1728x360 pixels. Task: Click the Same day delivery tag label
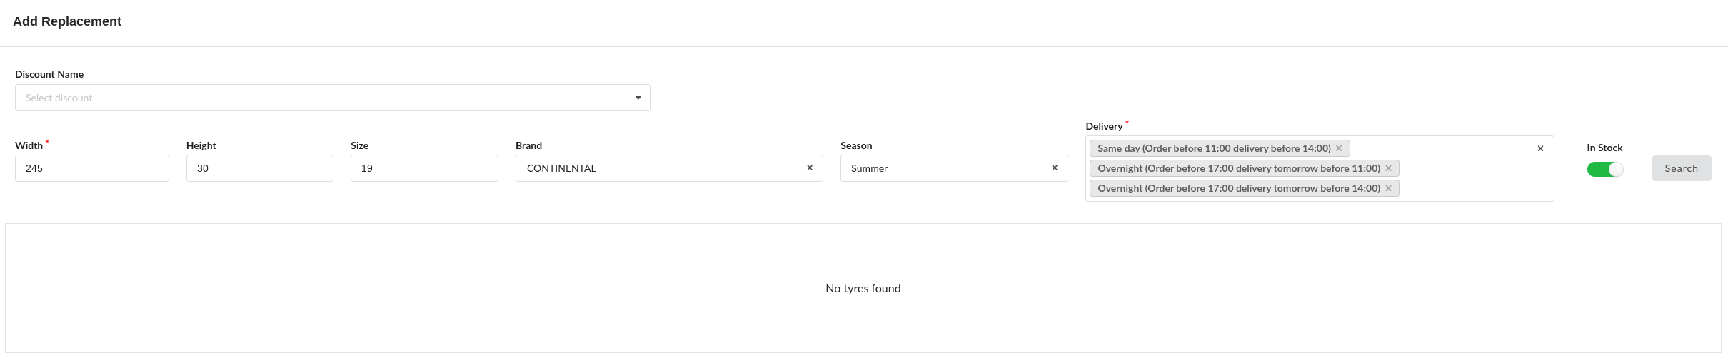1214,148
